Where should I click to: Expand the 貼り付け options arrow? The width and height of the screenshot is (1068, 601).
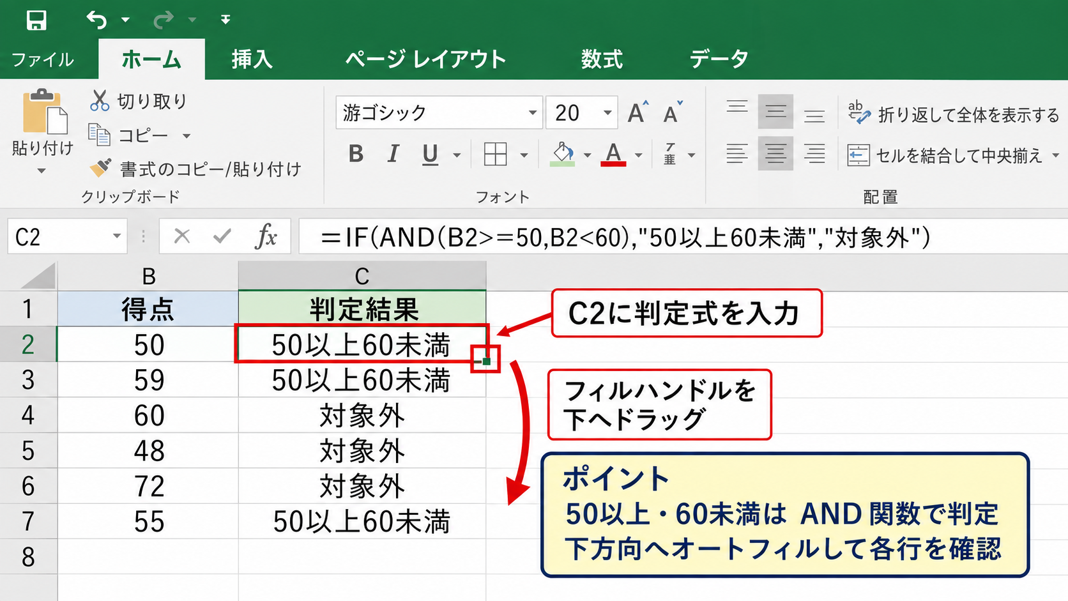pos(42,171)
